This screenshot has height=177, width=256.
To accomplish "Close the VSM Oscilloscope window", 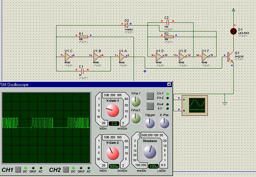I will pos(169,85).
